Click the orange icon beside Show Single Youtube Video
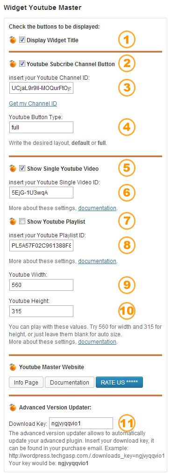171x476 pixels. tap(13, 168)
